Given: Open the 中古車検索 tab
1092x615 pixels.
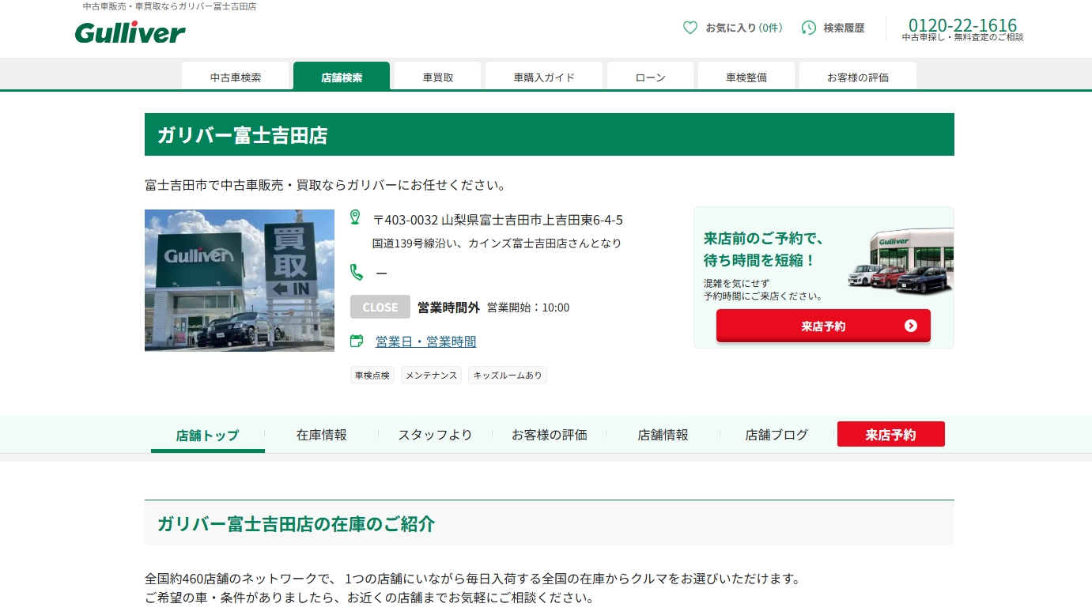Looking at the screenshot, I should 236,77.
